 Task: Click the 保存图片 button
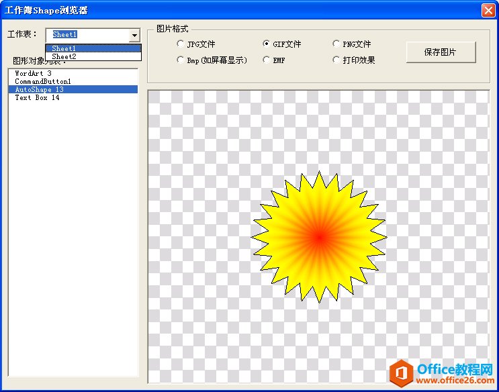[x=441, y=52]
